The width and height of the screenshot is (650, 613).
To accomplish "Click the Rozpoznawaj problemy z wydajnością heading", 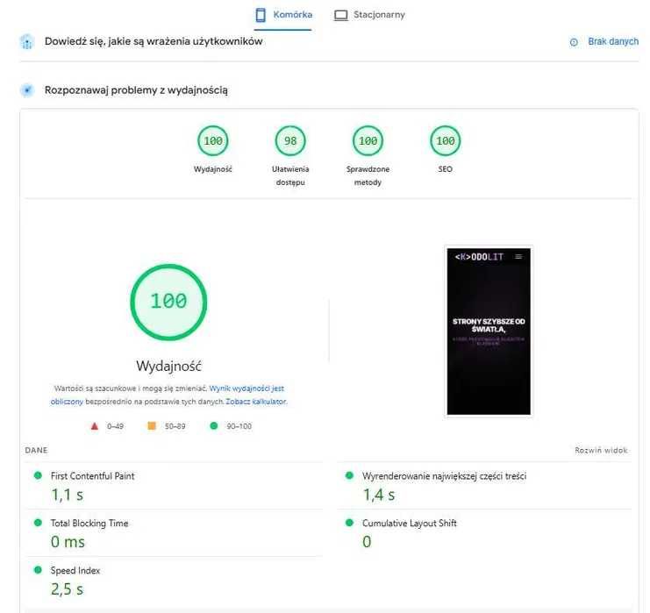I will pyautogui.click(x=136, y=90).
